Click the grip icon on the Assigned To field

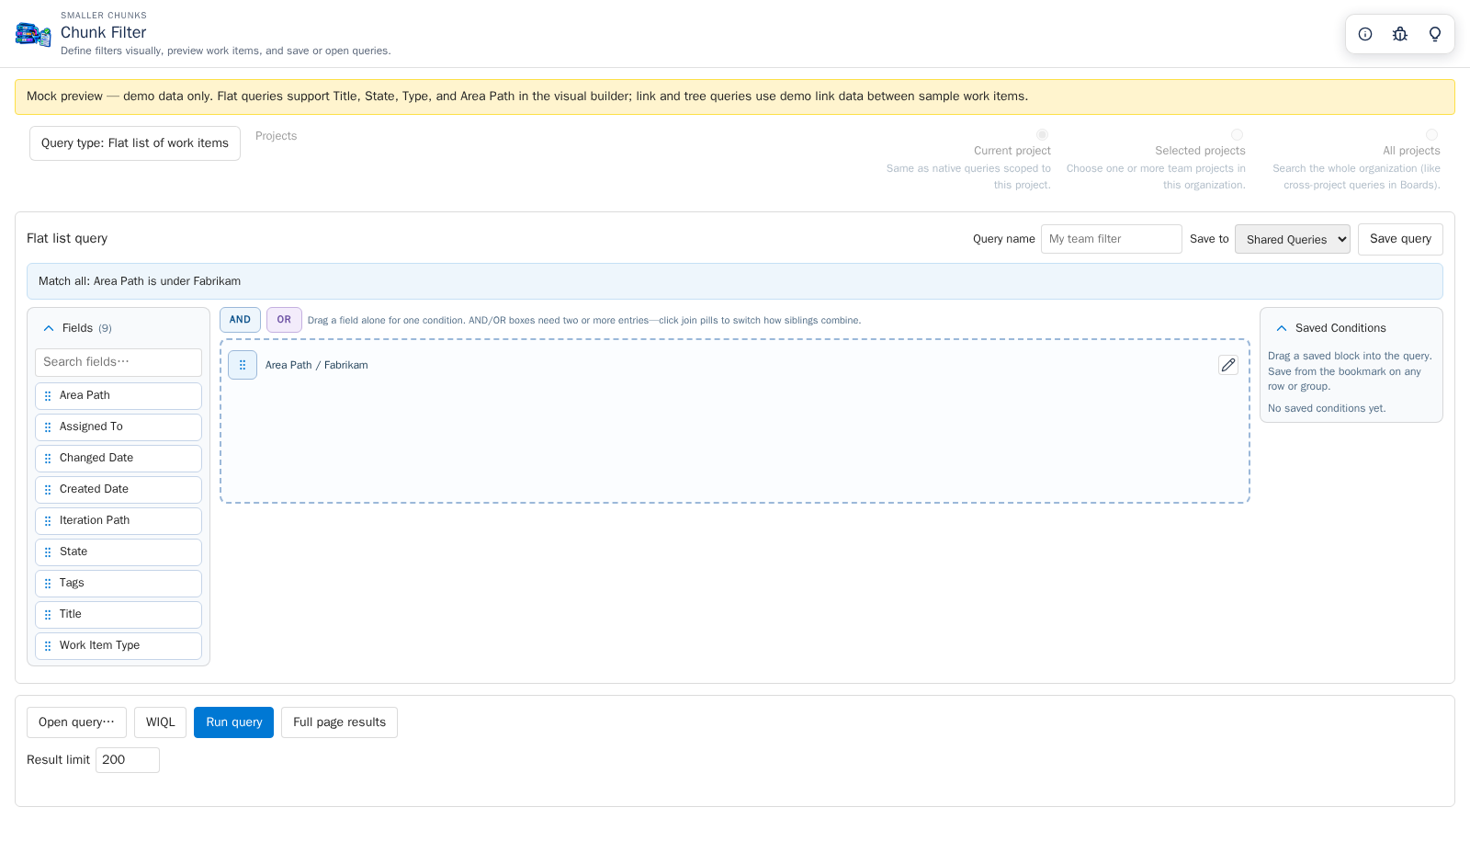point(48,427)
